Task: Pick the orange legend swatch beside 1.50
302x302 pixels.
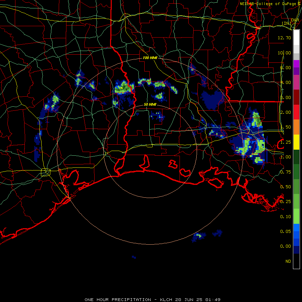Action: (x=296, y=127)
